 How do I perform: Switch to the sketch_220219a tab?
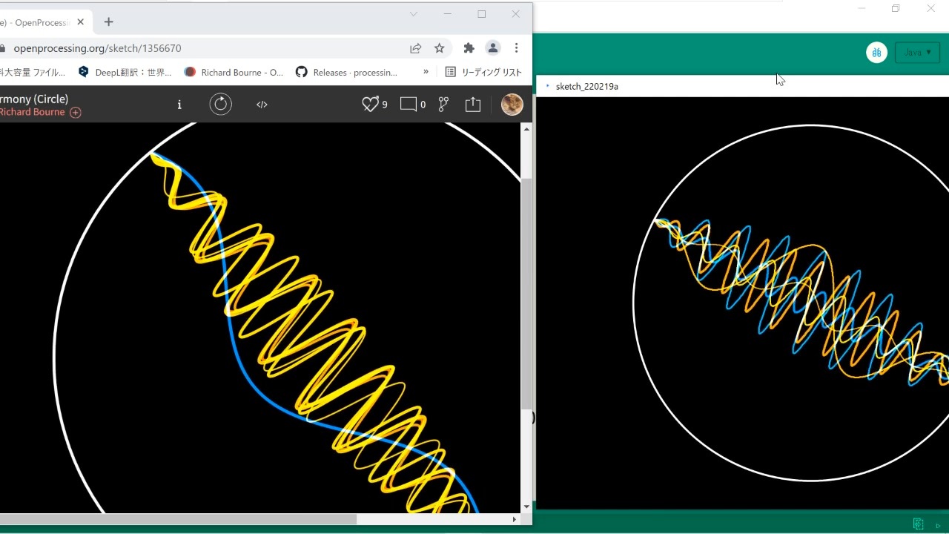click(586, 86)
